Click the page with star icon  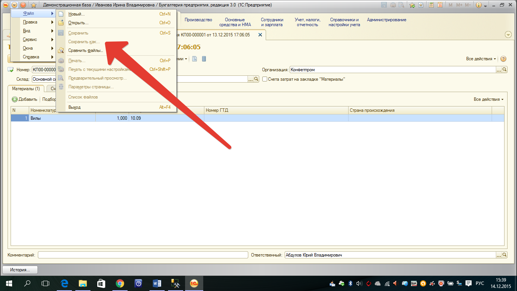tap(421, 5)
